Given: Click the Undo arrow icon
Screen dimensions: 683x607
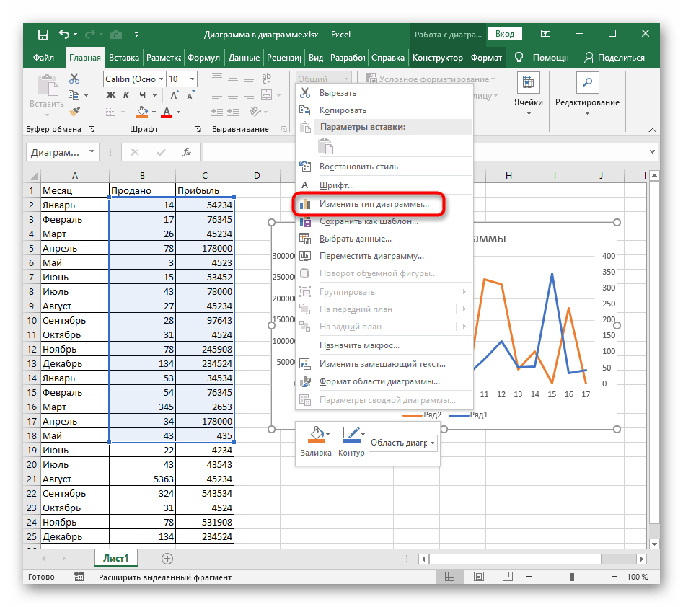Looking at the screenshot, I should [65, 34].
